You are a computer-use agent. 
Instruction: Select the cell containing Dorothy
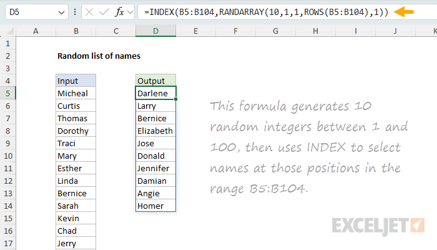(76, 131)
